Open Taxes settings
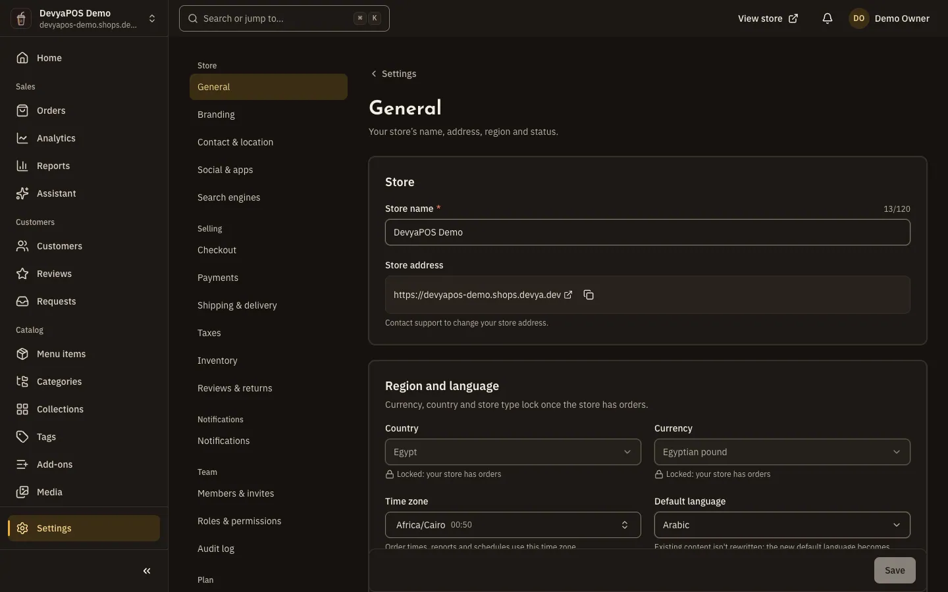Screen dimensions: 948x592 pos(269,333)
